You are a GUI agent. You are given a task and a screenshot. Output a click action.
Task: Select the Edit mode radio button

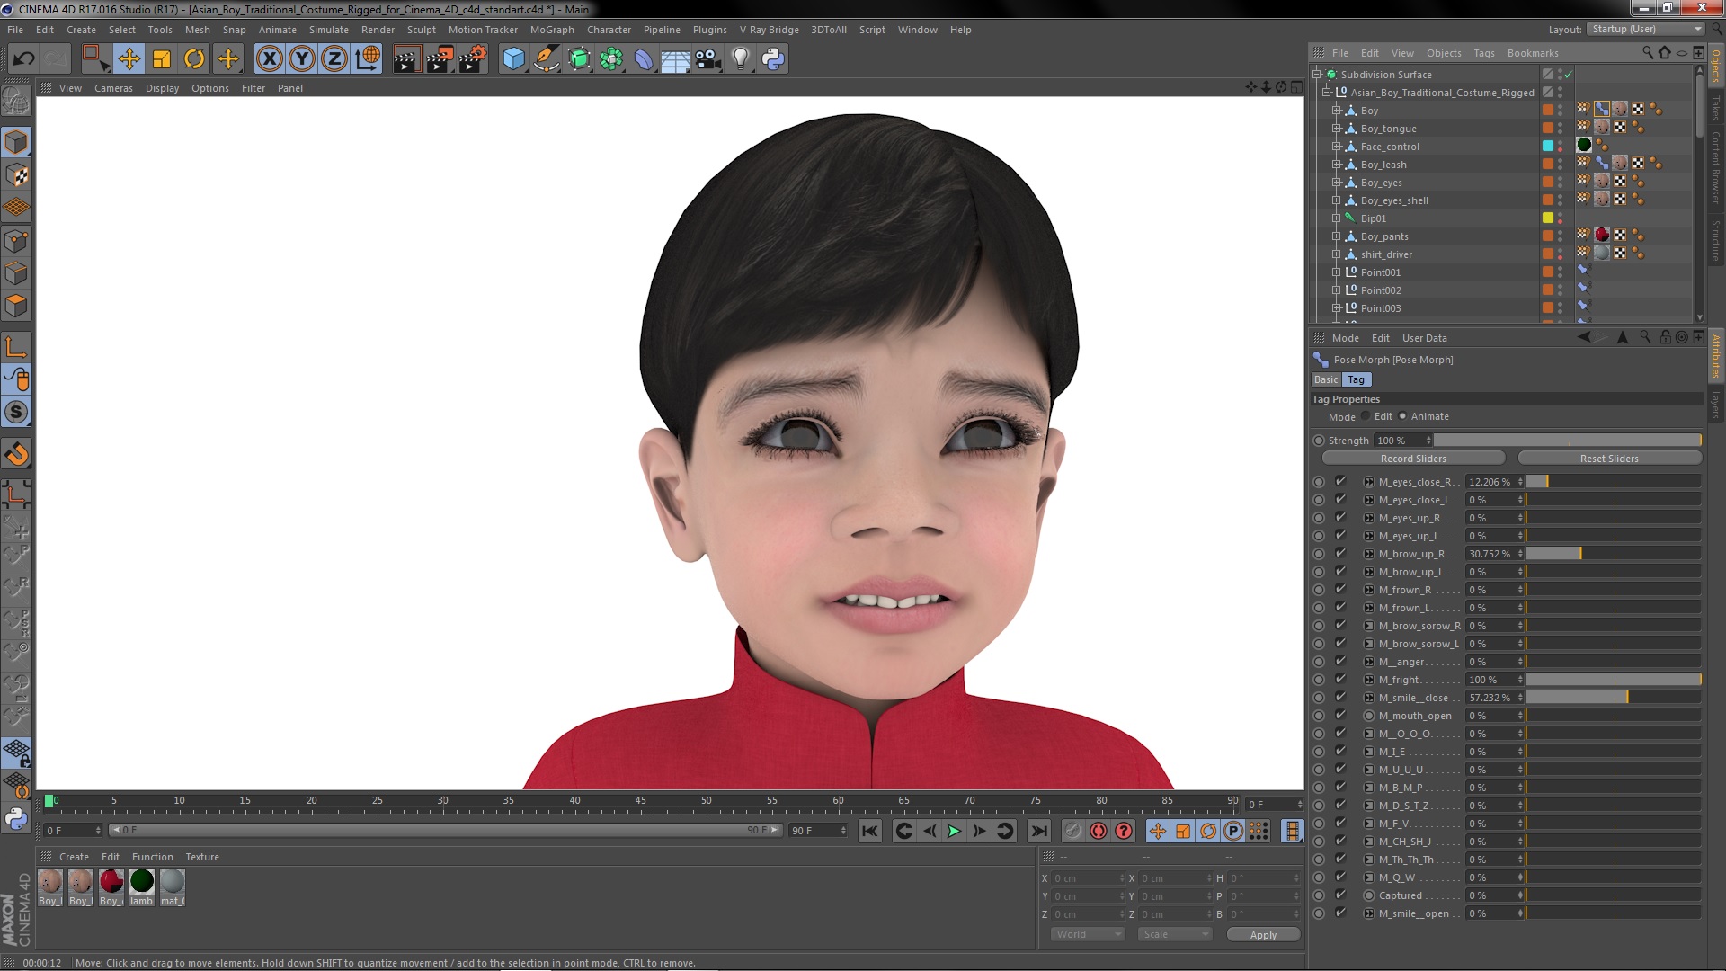[x=1366, y=416]
